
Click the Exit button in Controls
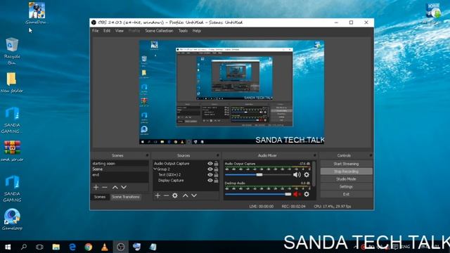click(346, 194)
